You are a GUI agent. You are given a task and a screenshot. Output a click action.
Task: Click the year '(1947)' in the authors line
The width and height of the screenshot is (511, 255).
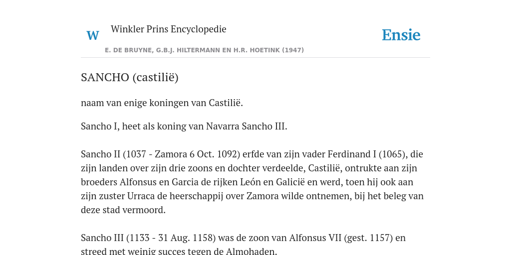(293, 50)
